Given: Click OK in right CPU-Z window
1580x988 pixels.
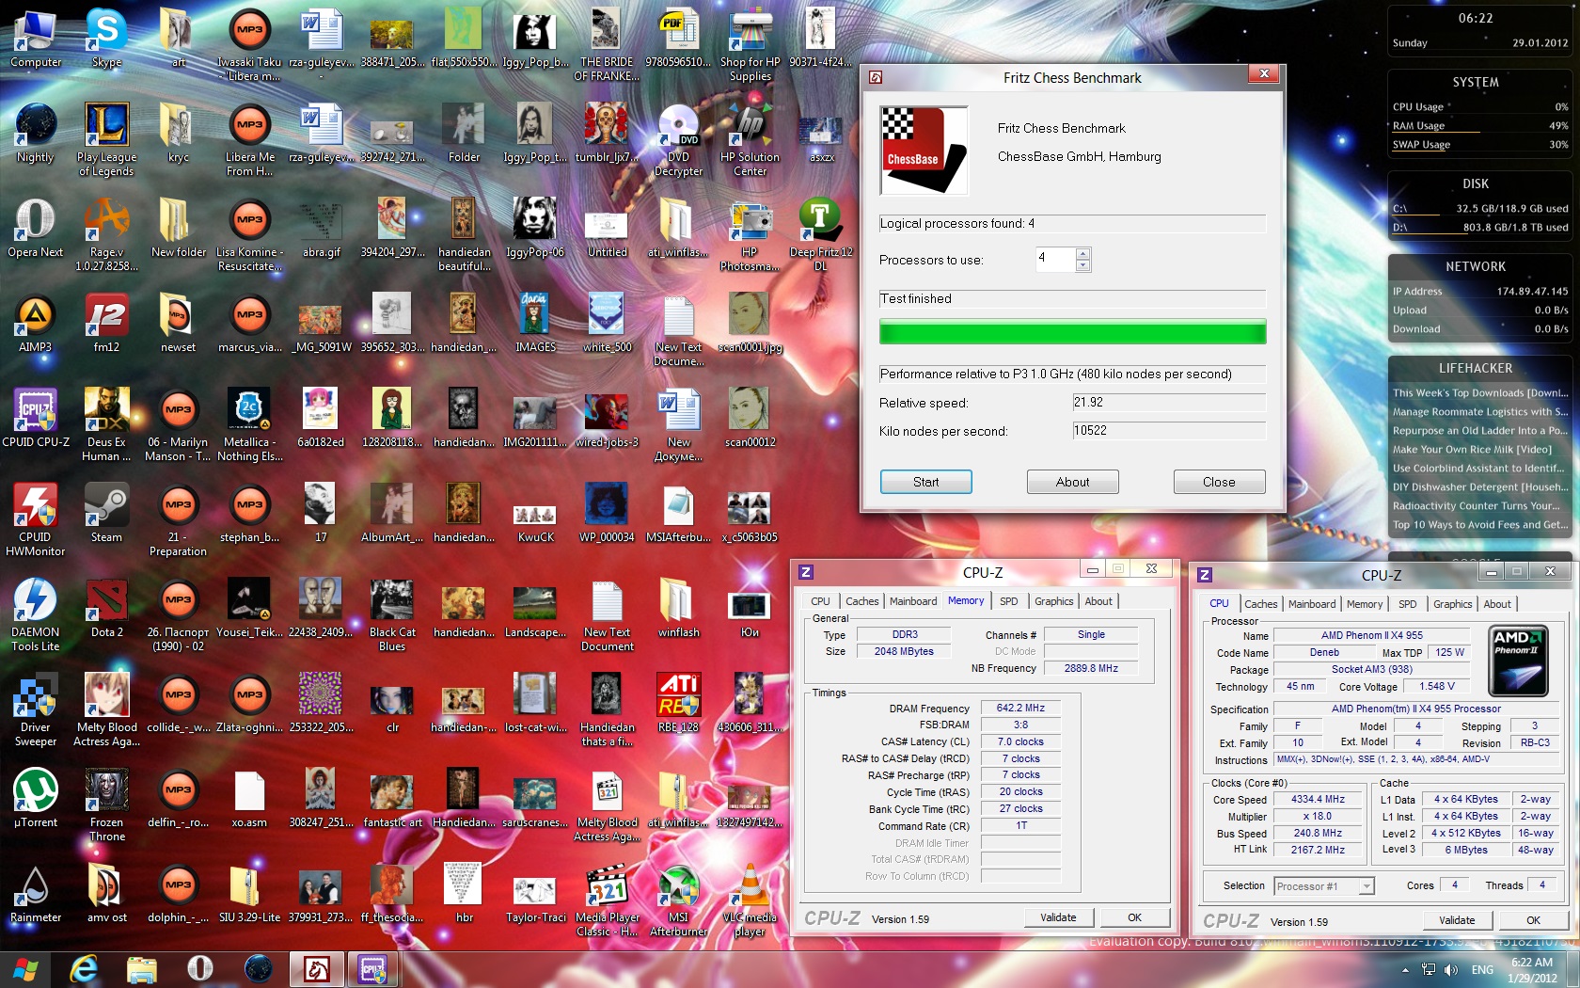Looking at the screenshot, I should click(1533, 920).
